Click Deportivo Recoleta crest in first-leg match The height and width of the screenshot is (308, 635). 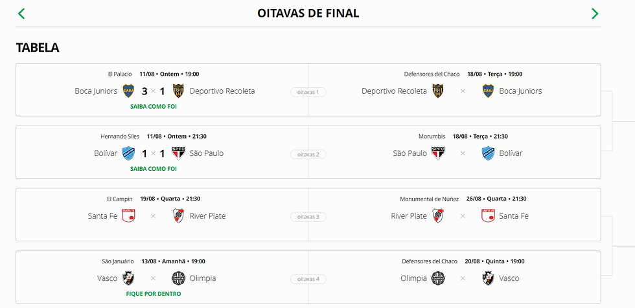click(178, 91)
